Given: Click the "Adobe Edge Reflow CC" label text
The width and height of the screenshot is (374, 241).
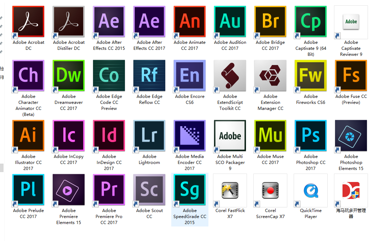Looking at the screenshot, I should [x=149, y=99].
